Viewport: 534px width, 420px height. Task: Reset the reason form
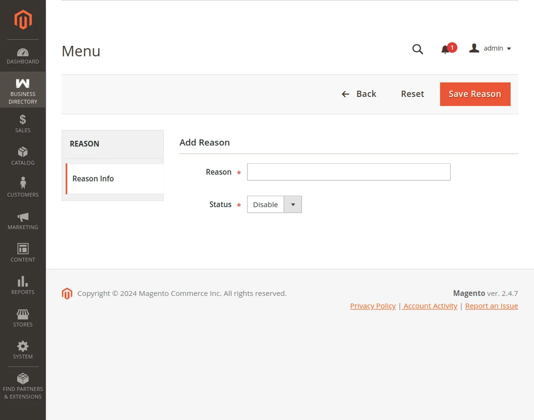(x=412, y=94)
